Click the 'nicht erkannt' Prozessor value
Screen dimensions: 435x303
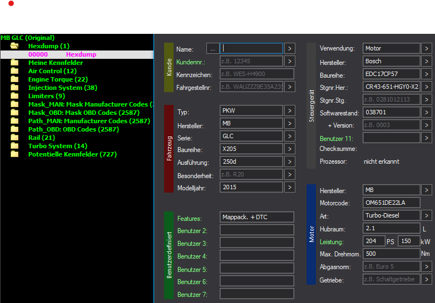coord(382,161)
